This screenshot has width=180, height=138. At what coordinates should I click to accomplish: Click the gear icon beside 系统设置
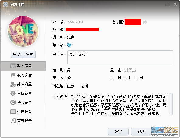click(x=13, y=93)
